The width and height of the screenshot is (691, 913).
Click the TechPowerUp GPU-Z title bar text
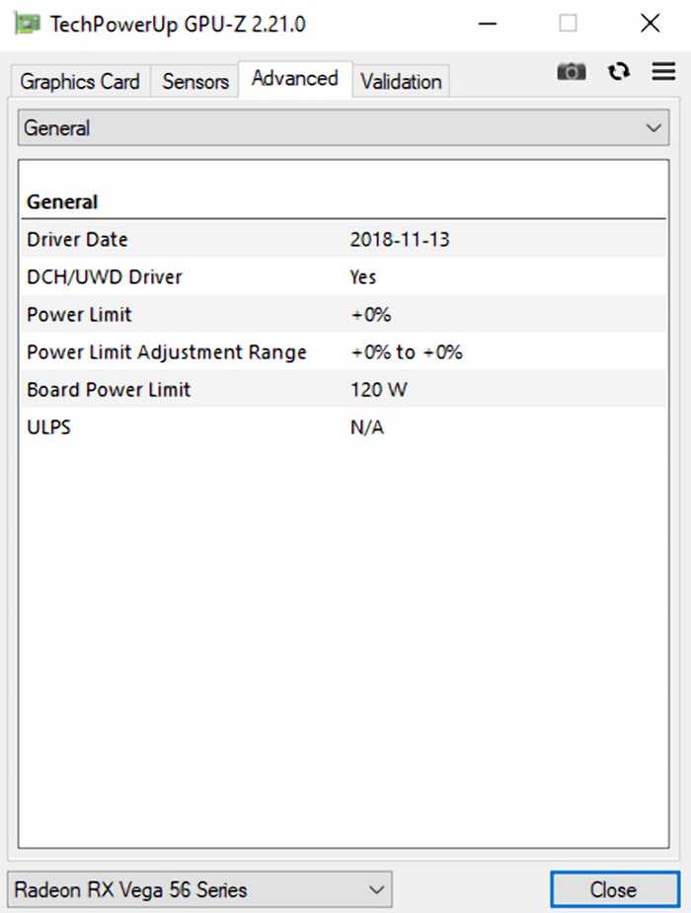[x=178, y=23]
